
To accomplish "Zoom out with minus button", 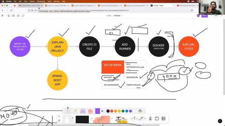I will (211, 15).
